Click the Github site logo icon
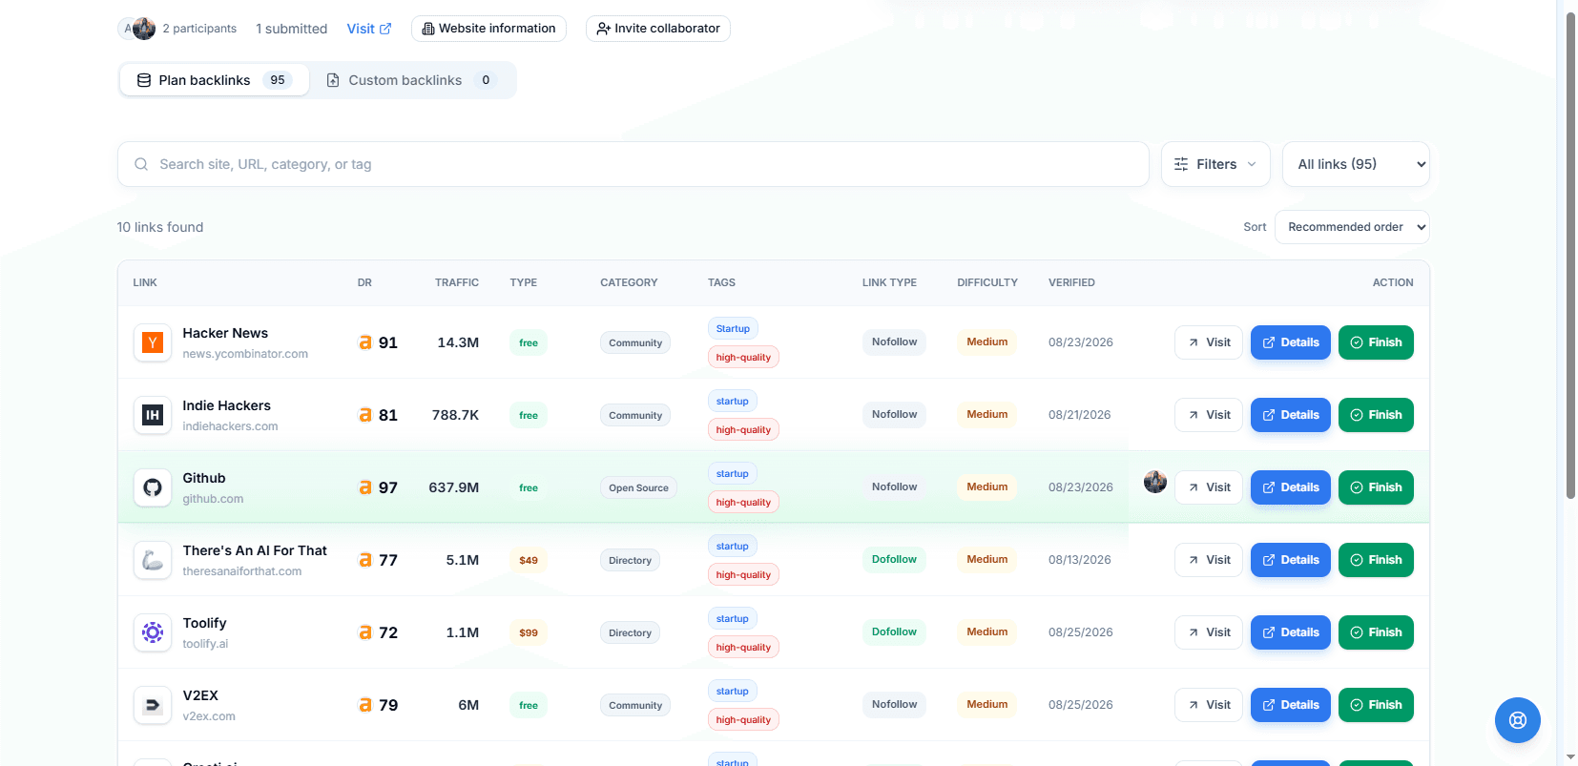This screenshot has height=766, width=1578. click(153, 487)
